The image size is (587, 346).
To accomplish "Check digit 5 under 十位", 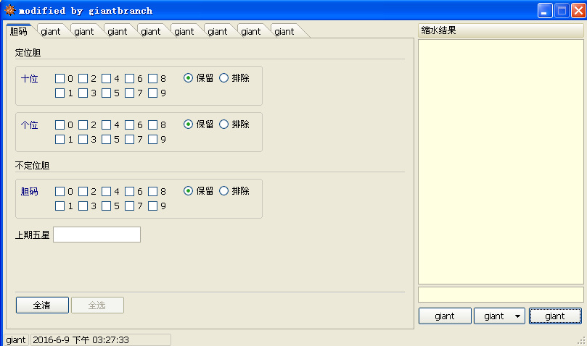I will 107,93.
